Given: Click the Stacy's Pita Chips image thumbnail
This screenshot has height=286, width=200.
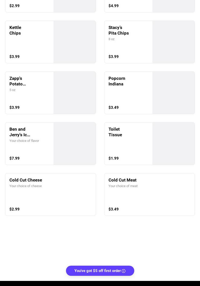Looking at the screenshot, I should pyautogui.click(x=174, y=42).
